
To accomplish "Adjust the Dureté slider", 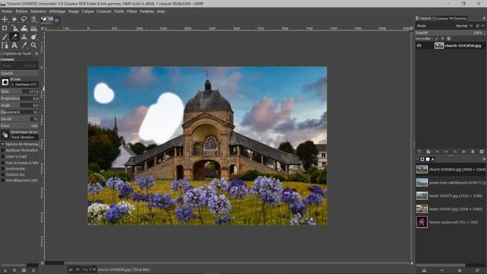I will [x=19, y=119].
